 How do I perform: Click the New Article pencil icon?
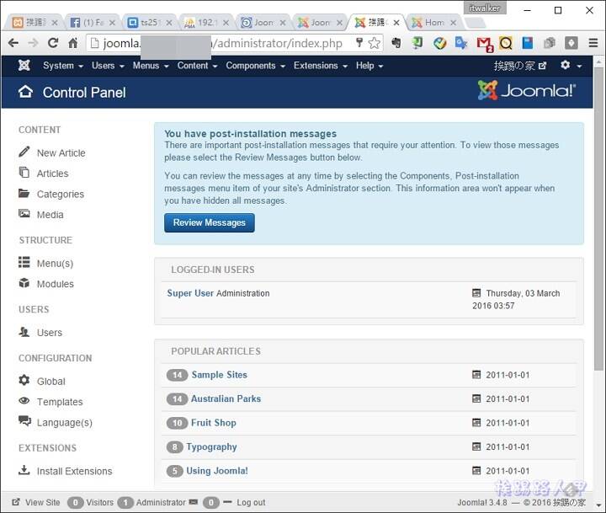24,152
